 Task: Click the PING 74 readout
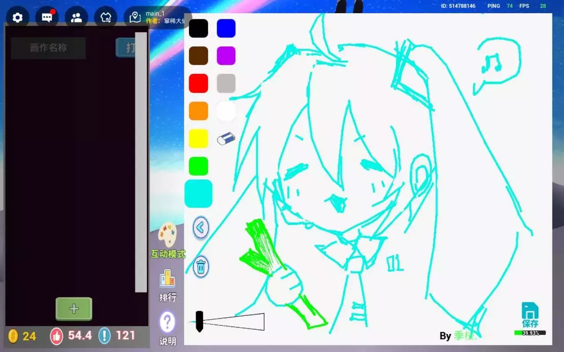500,6
